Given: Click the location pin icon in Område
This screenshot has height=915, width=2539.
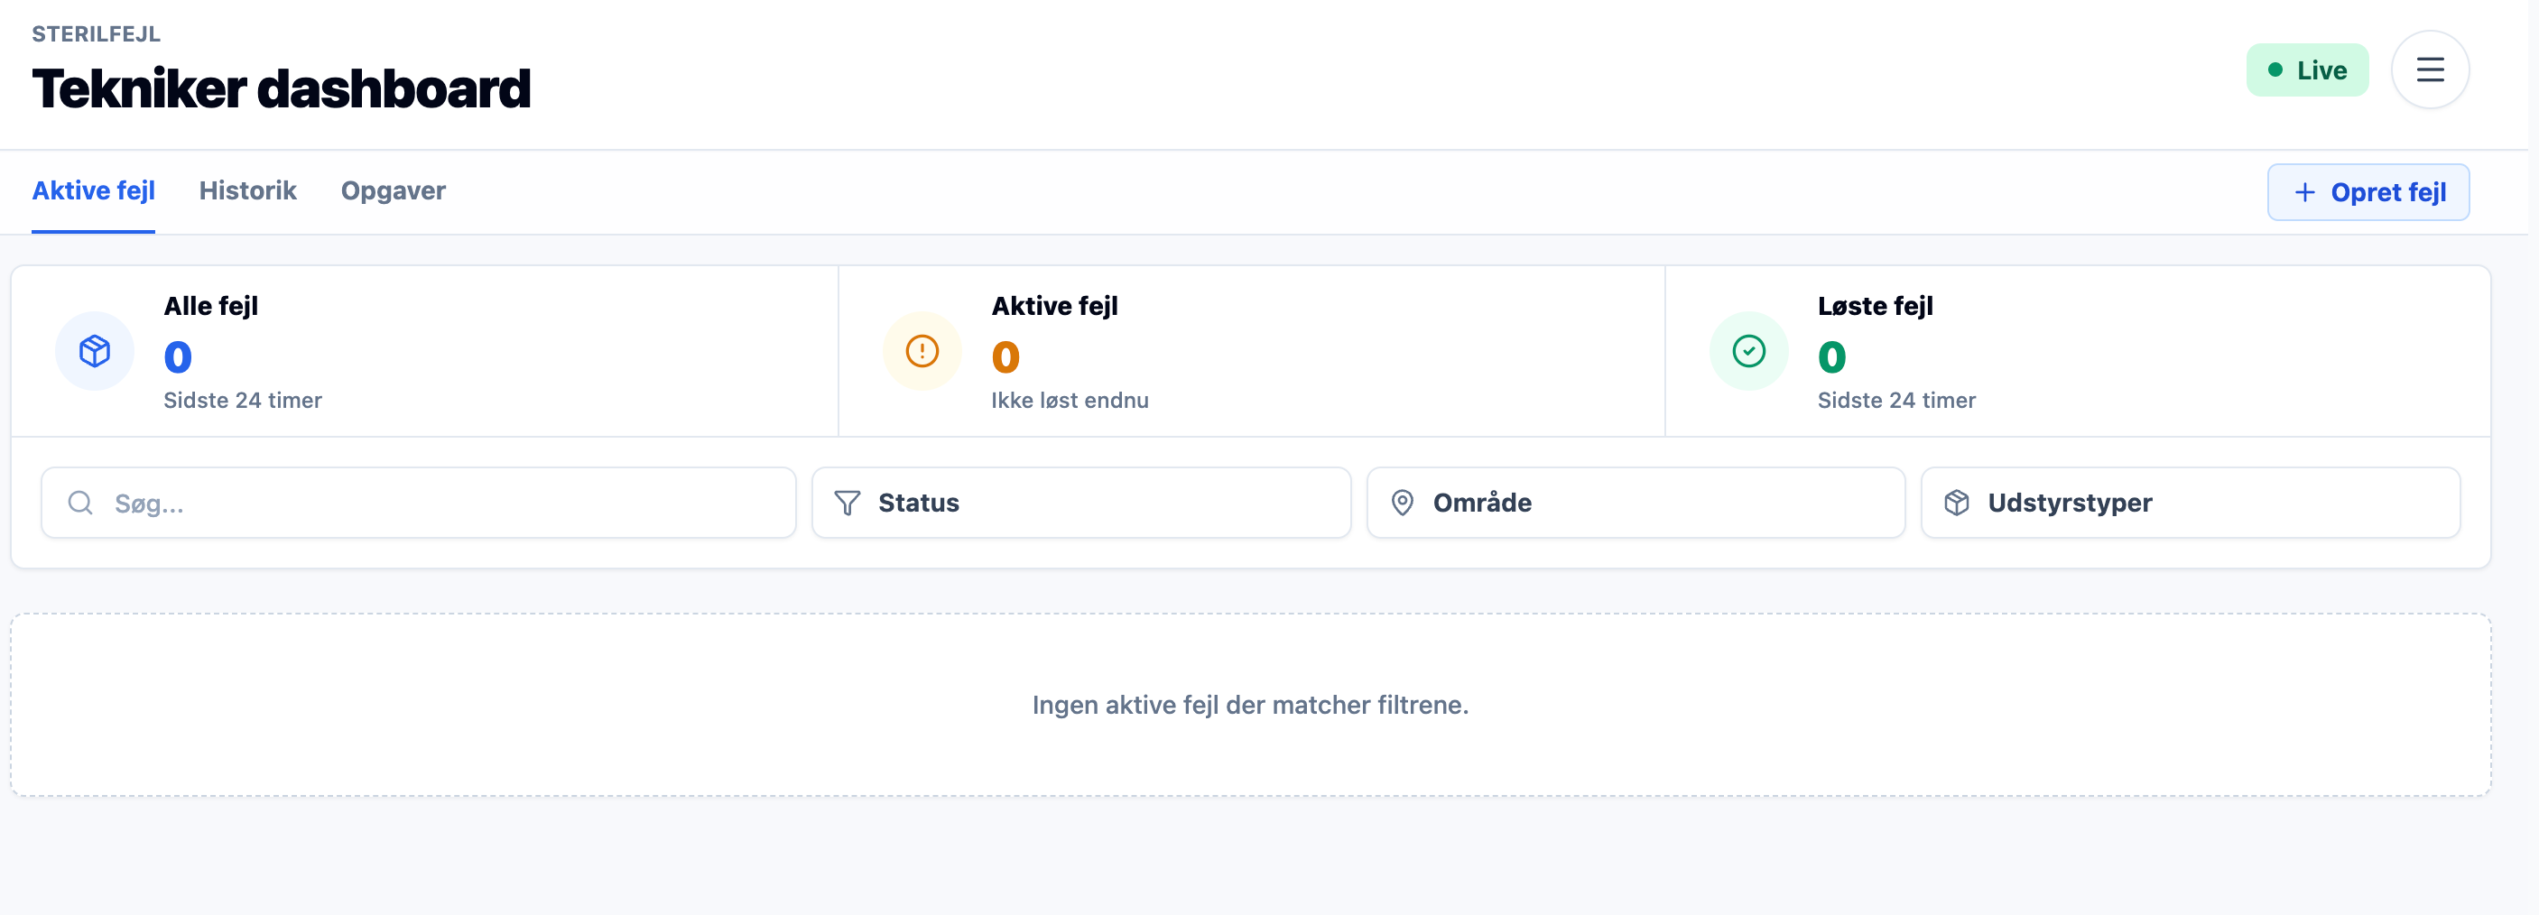Looking at the screenshot, I should point(1402,503).
